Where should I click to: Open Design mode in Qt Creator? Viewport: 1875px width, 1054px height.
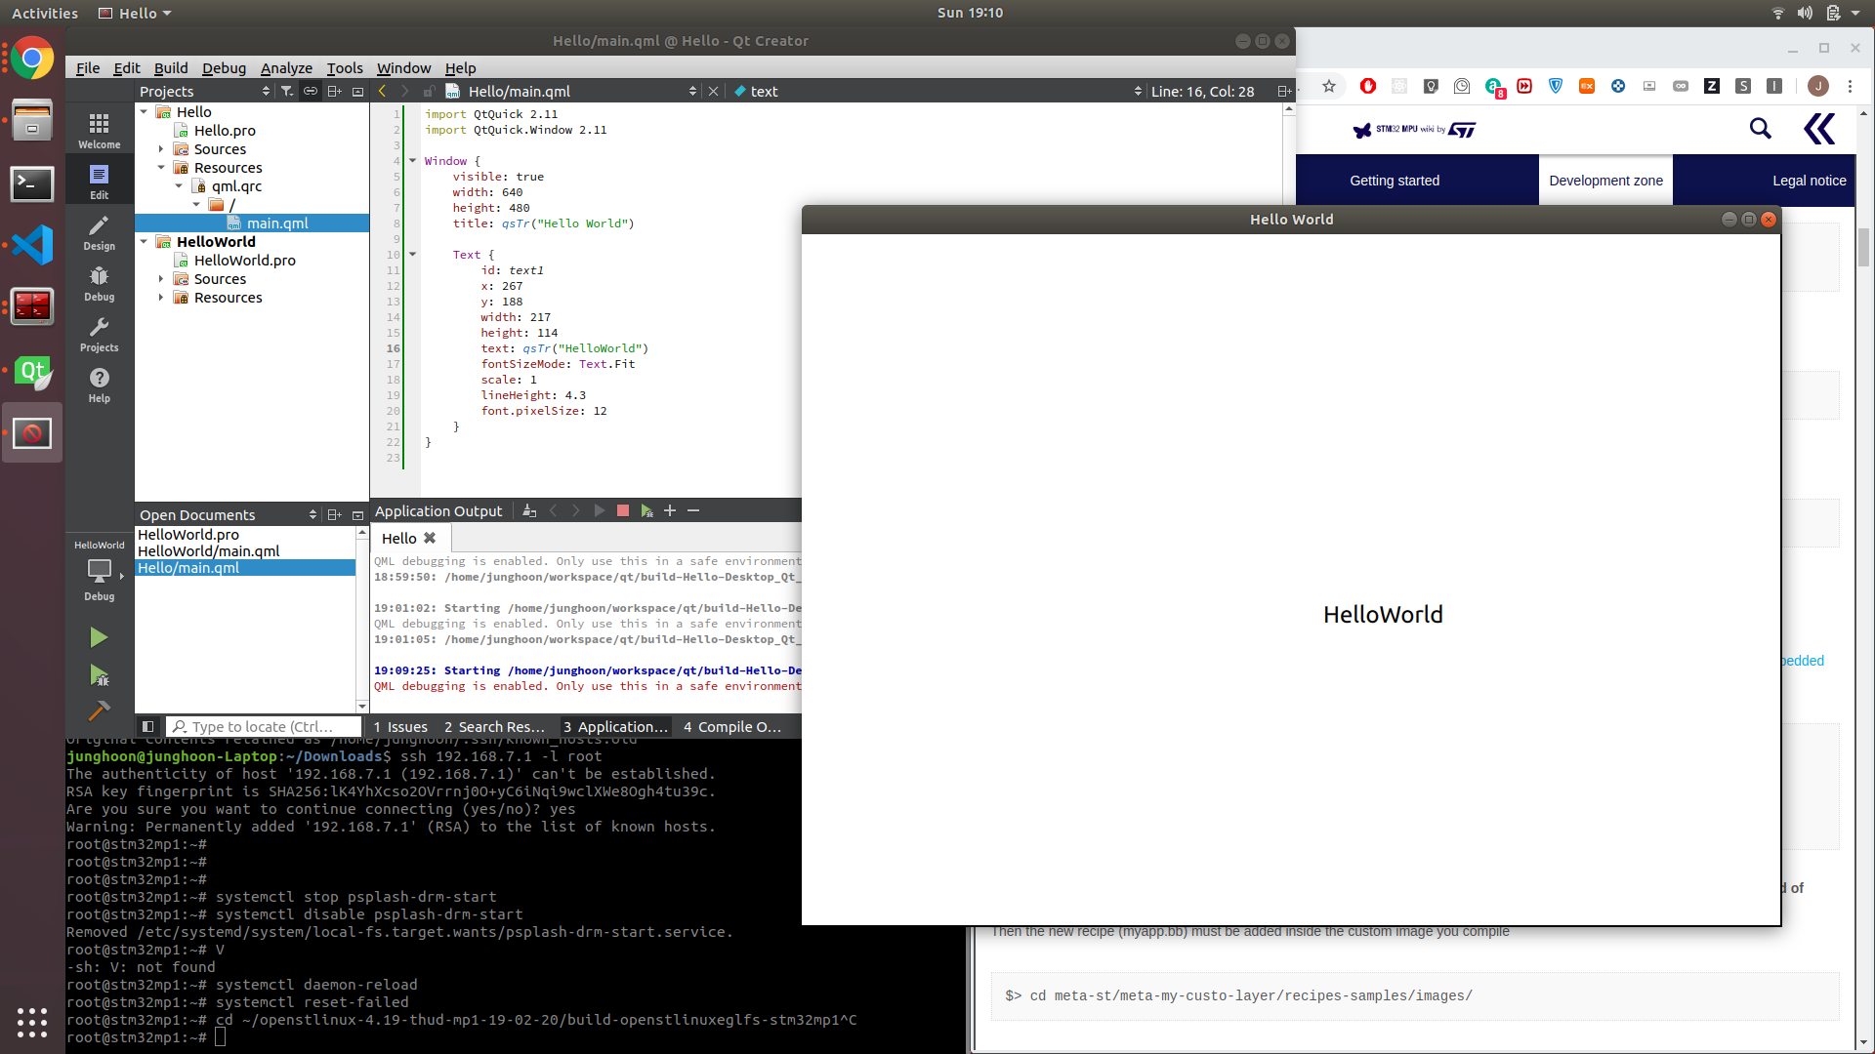99,232
